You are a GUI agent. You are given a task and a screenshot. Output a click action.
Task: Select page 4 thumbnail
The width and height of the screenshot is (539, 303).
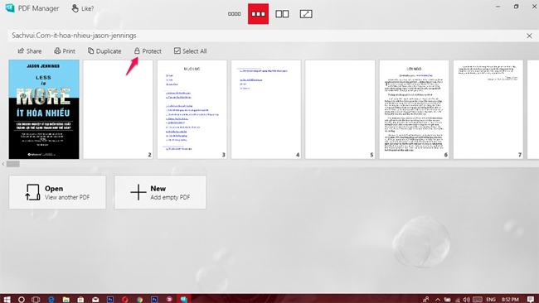[x=266, y=109]
